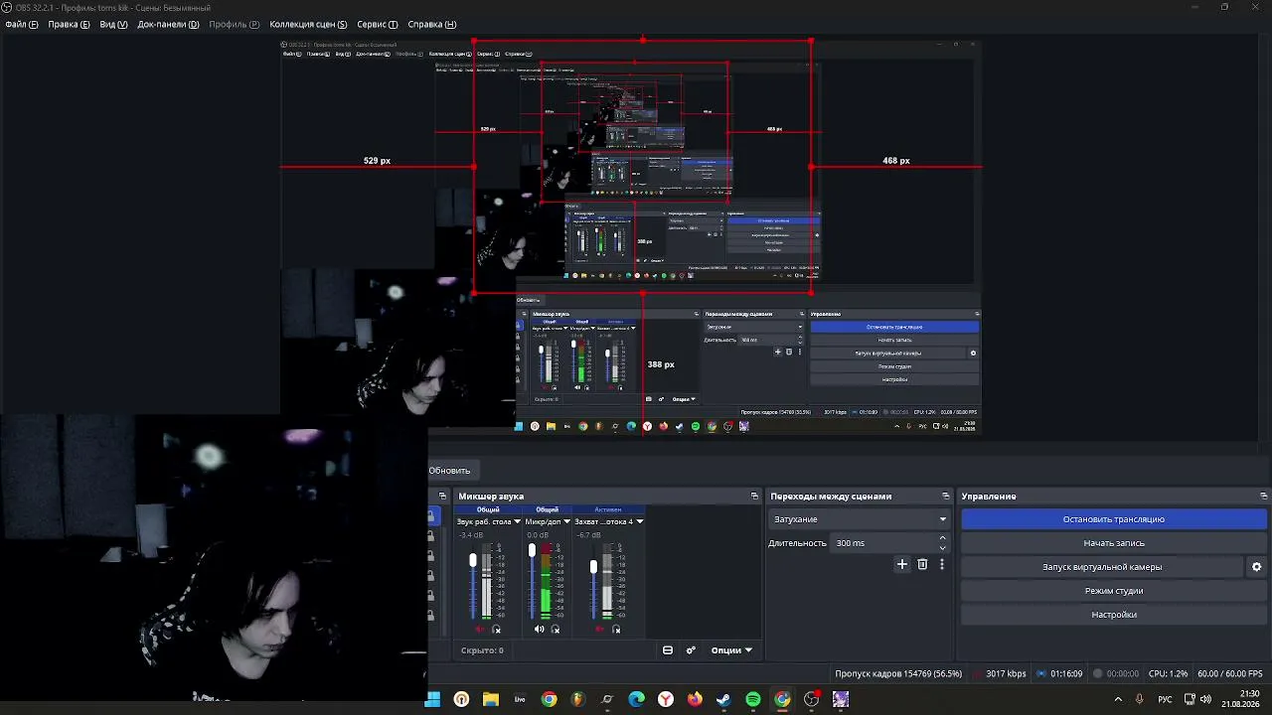The height and width of the screenshot is (715, 1272).
Task: Show hidden system tray icons
Action: point(1118,699)
